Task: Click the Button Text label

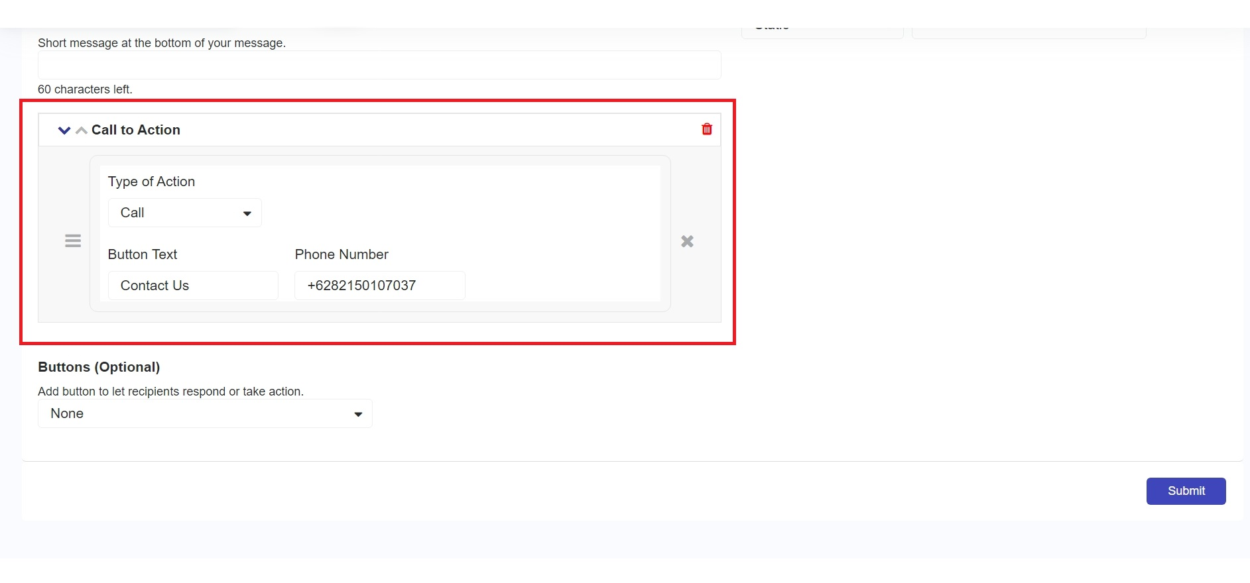Action: (143, 254)
